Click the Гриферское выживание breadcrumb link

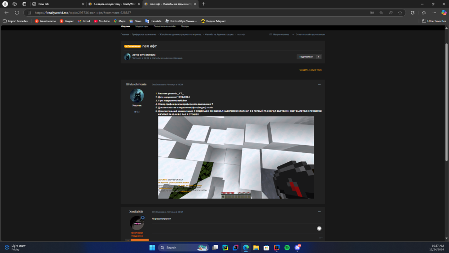[x=144, y=35]
